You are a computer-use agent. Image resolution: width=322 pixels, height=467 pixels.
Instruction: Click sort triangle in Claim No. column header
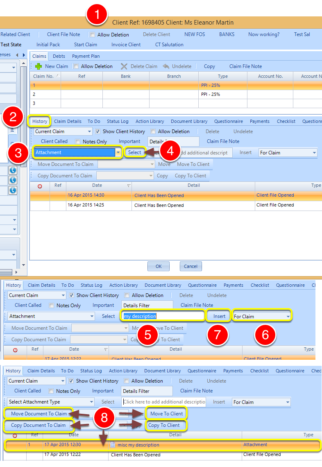[58, 76]
